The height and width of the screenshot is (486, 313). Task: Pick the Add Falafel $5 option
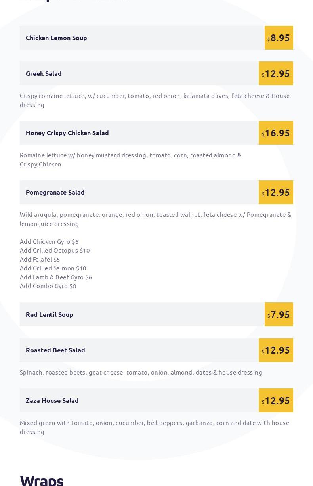[40, 259]
